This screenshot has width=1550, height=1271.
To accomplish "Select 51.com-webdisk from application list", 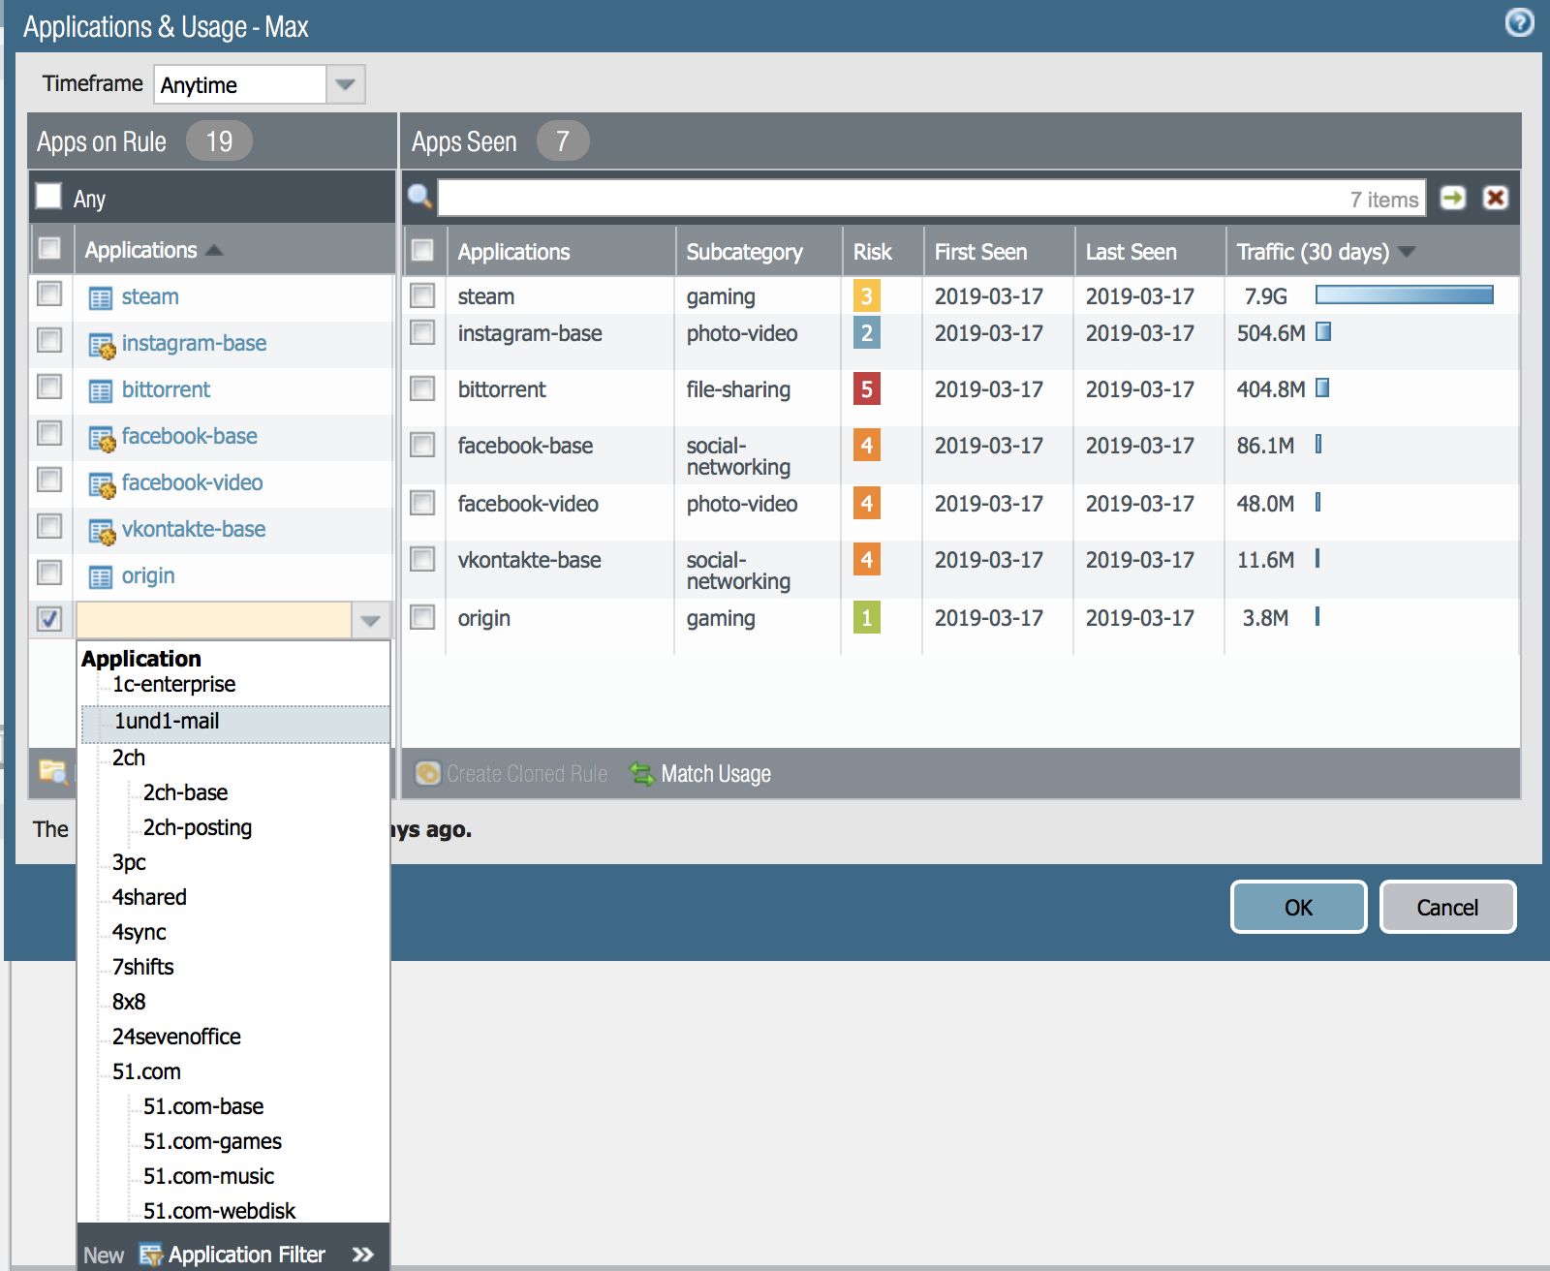I will [220, 1211].
